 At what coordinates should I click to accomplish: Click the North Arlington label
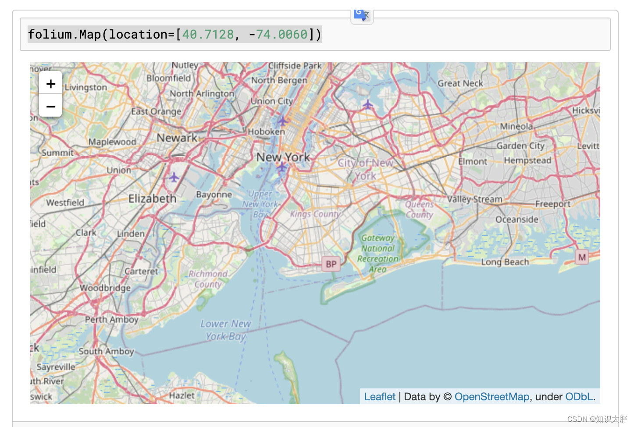(202, 93)
